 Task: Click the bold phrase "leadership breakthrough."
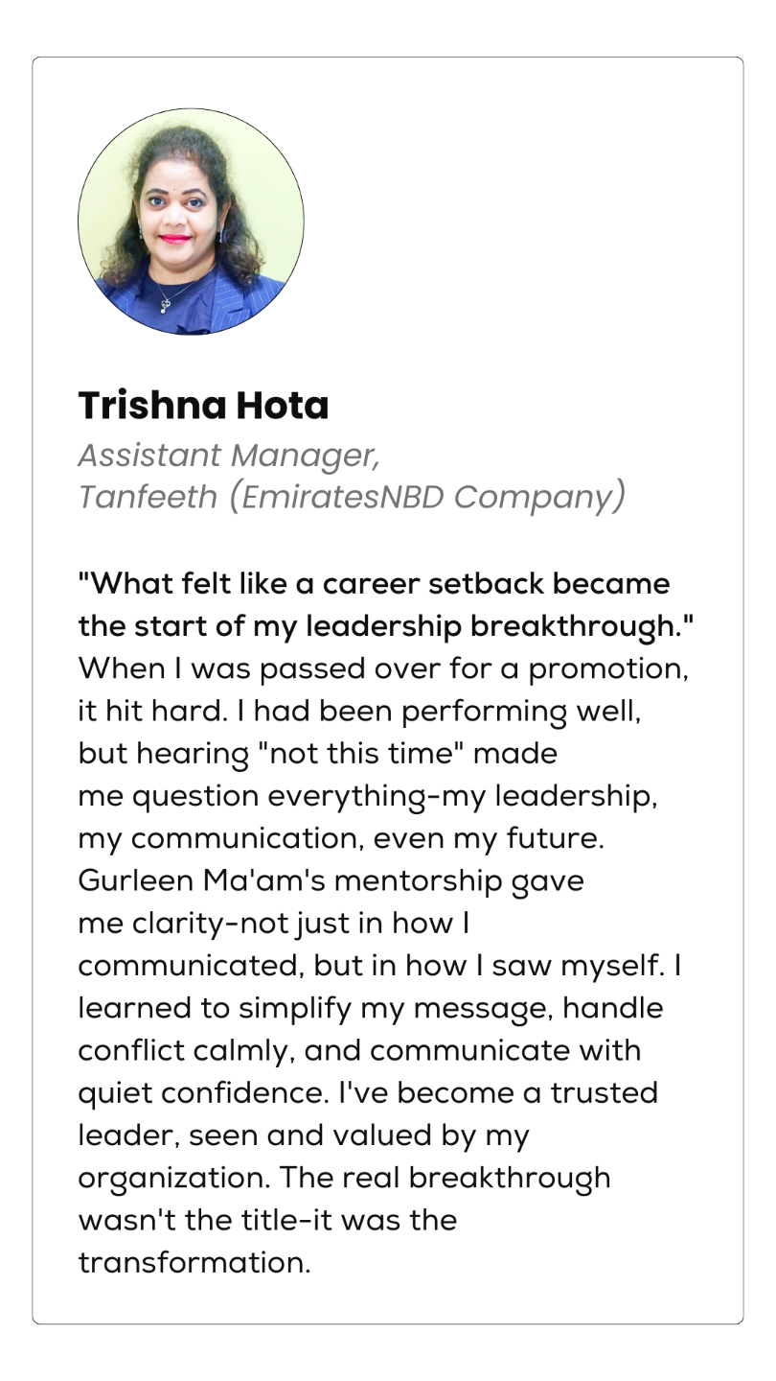[x=499, y=626]
